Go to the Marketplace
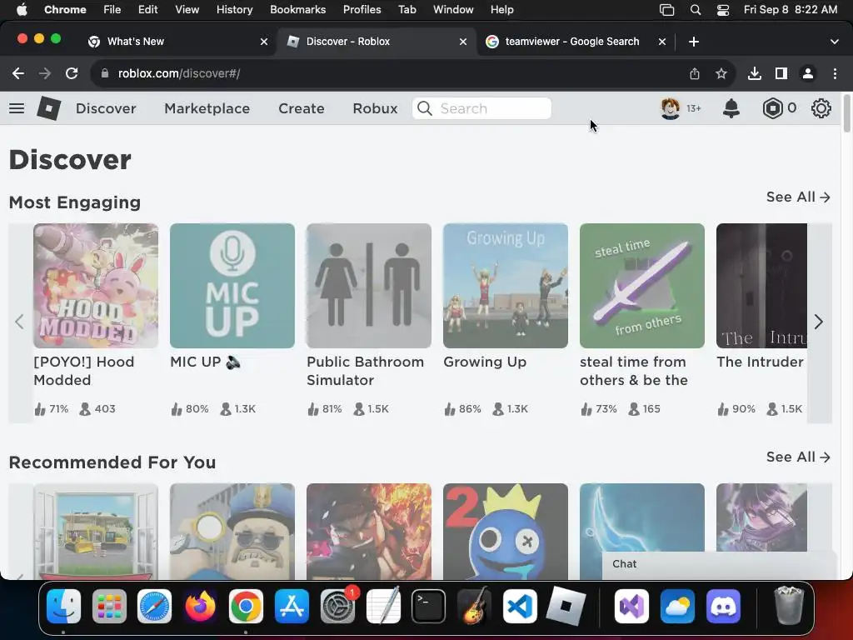Viewport: 853px width, 640px height. [x=207, y=108]
